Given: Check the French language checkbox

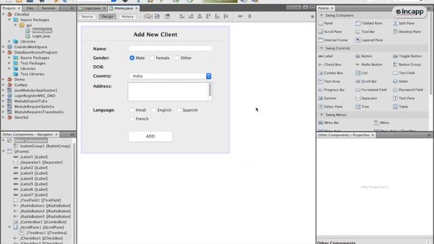Looking at the screenshot, I should [132, 119].
